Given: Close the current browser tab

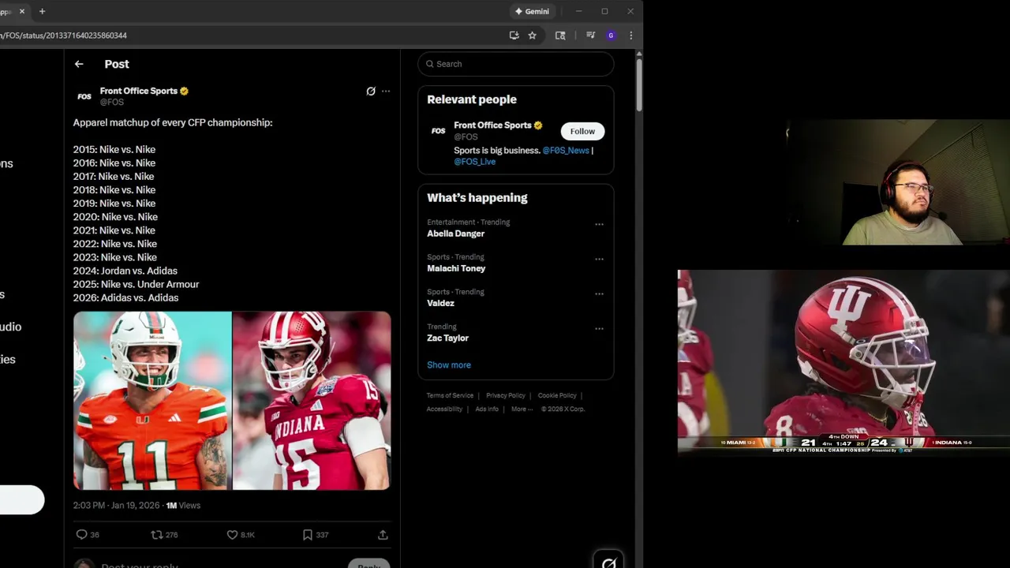Looking at the screenshot, I should tap(22, 11).
